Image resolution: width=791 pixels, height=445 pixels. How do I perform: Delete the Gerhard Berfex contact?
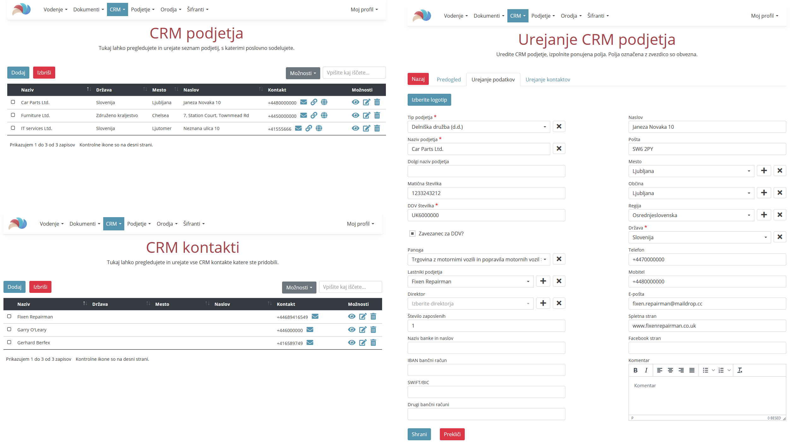tap(373, 342)
